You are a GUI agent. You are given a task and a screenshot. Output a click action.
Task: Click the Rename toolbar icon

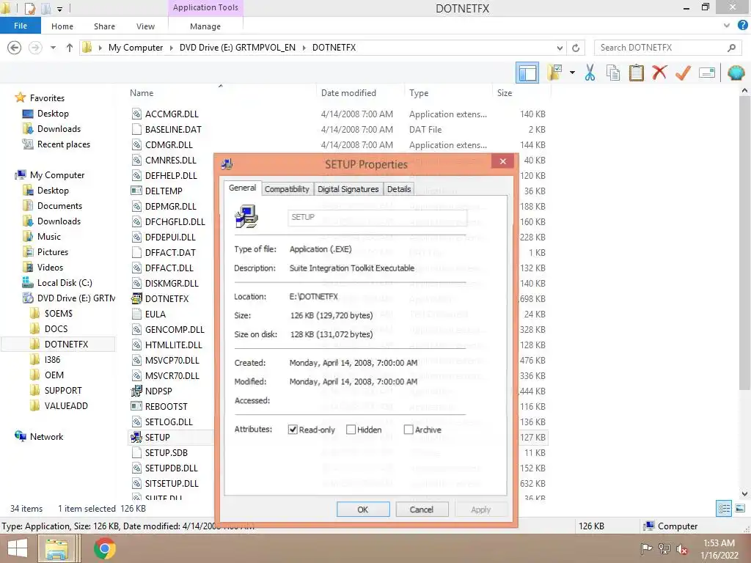click(707, 73)
